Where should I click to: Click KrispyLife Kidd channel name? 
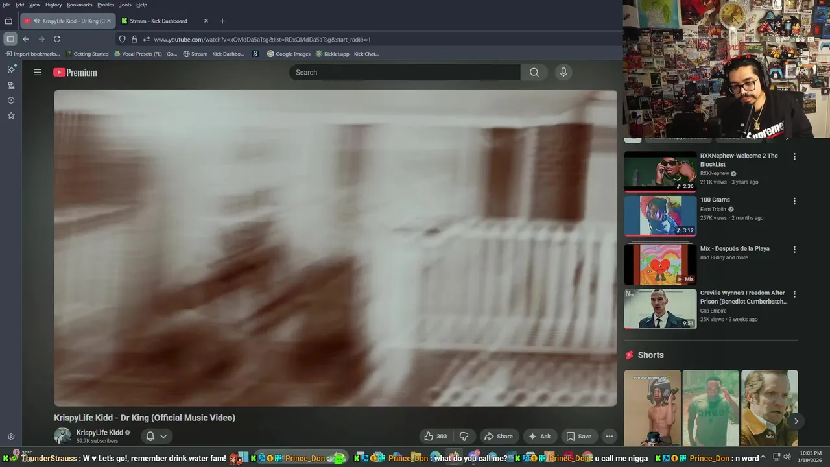99,433
